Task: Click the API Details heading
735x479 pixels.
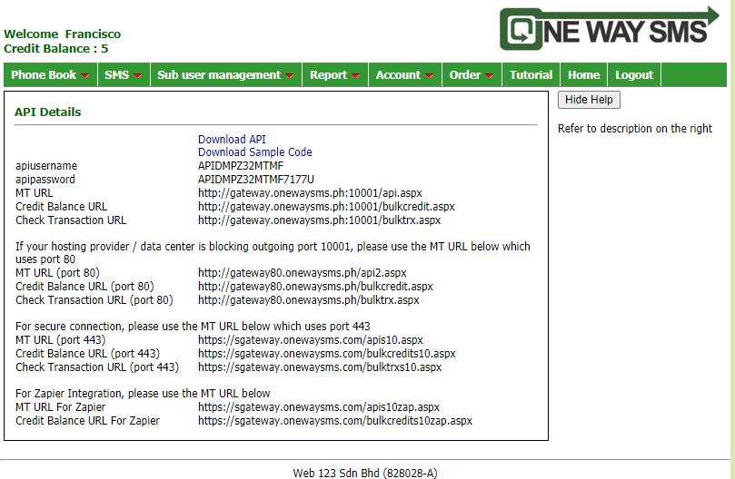Action: [47, 112]
